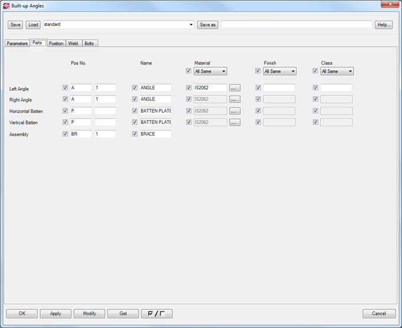
Task: Click the Assembly name field containing BRACE
Action: click(155, 135)
